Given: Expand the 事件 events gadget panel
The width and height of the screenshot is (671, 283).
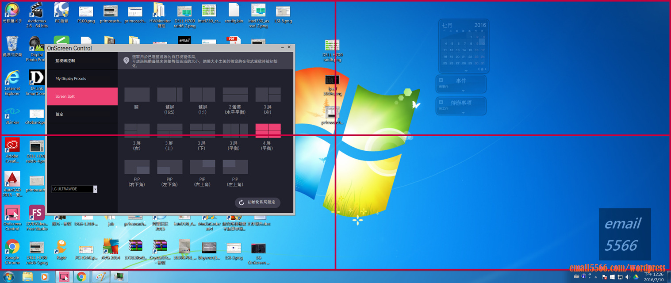Looking at the screenshot, I should click(x=463, y=90).
